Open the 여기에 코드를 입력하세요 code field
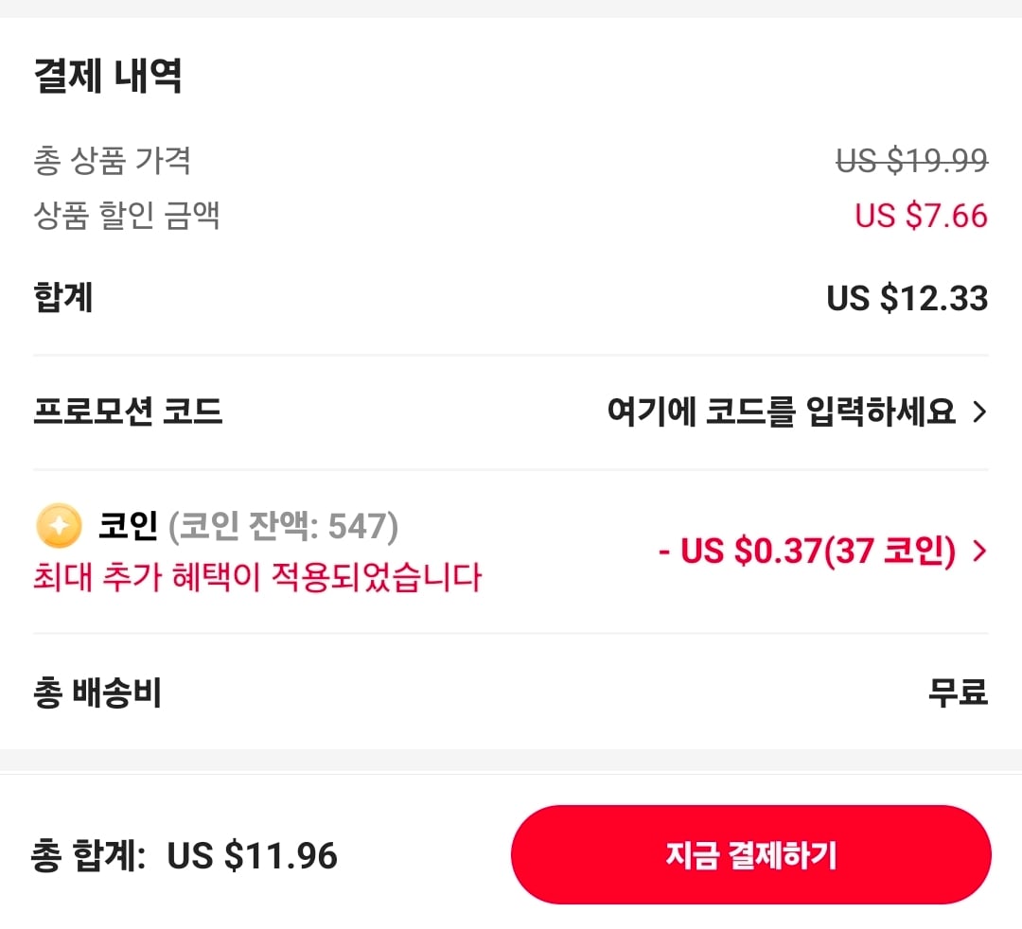The height and width of the screenshot is (929, 1022). point(781,412)
